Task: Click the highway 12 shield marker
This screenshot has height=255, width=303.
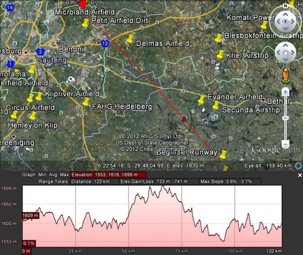Action: [x=105, y=43]
